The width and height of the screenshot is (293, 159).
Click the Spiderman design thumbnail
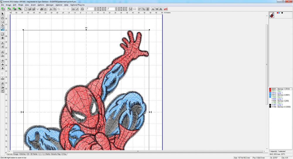(272, 15)
